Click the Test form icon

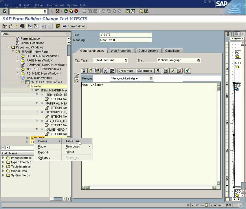[22, 26]
